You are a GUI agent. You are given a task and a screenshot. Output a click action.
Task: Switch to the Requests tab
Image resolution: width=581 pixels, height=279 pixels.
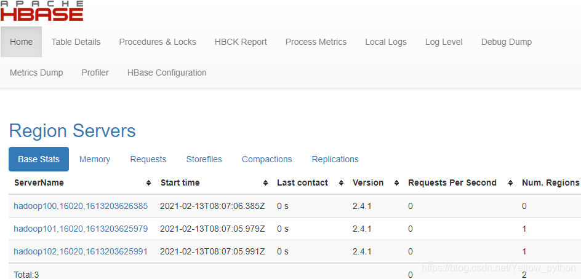pyautogui.click(x=148, y=159)
